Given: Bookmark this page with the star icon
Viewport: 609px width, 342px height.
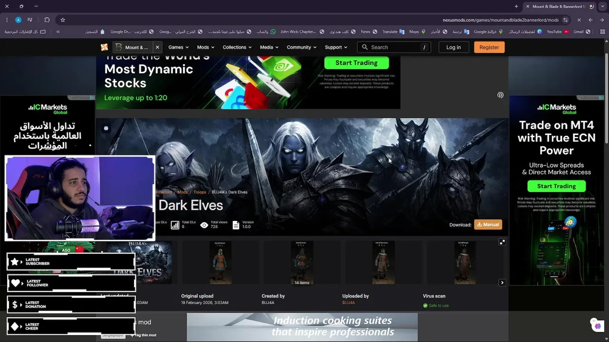Looking at the screenshot, I should tap(62, 20).
